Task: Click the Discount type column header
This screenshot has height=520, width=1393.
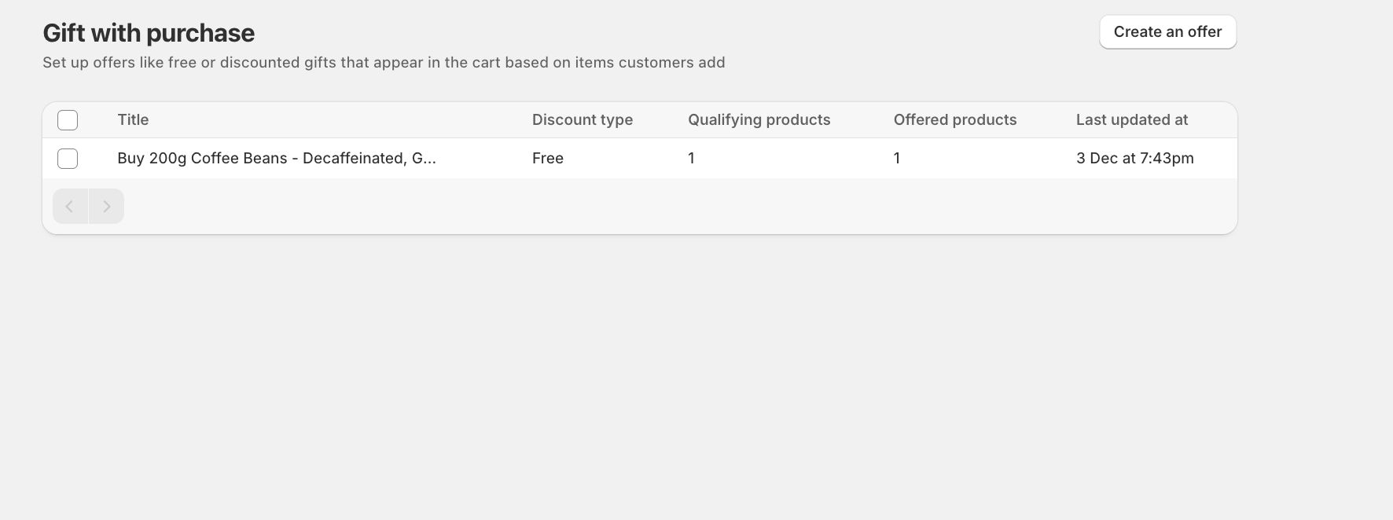Action: (x=582, y=120)
